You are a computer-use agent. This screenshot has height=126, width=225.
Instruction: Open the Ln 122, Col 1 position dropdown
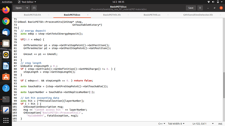click(203, 124)
